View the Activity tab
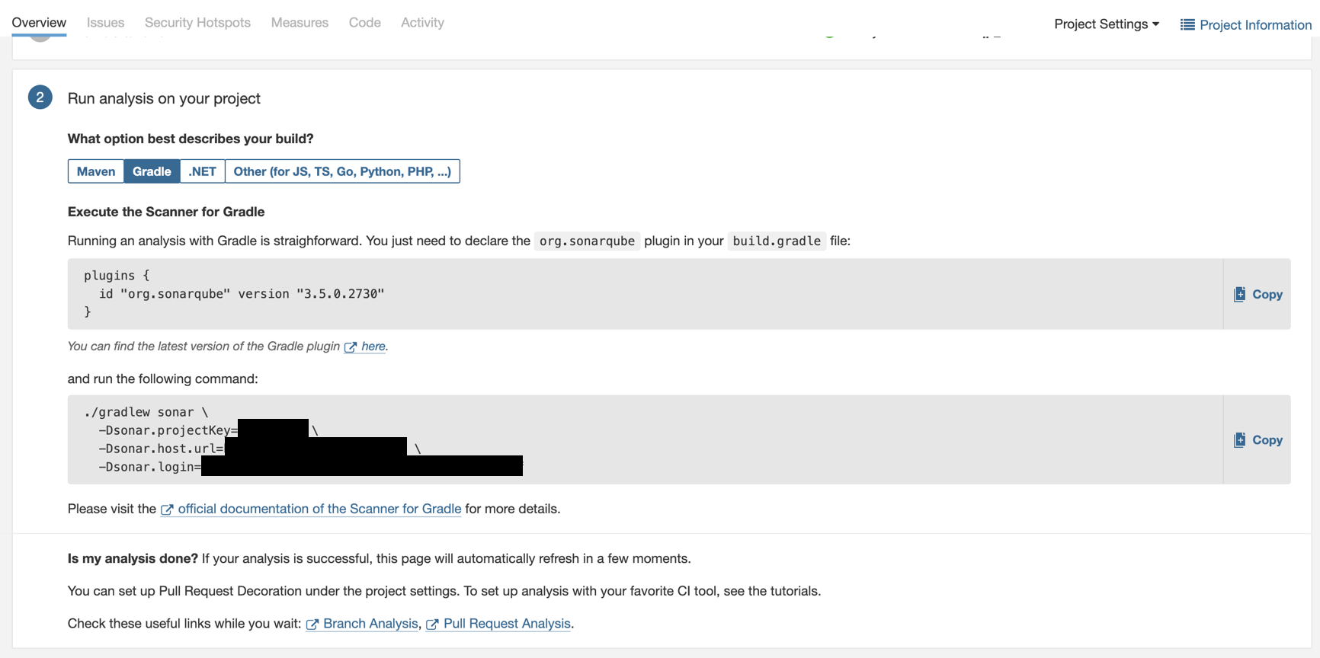The height and width of the screenshot is (658, 1320). (x=422, y=23)
